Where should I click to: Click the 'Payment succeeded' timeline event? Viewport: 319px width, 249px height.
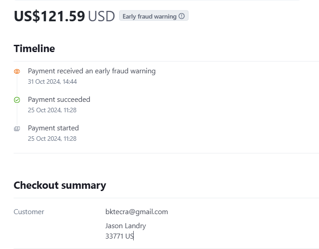(59, 100)
